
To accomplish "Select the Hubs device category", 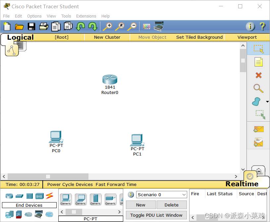I will [x=29, y=196].
